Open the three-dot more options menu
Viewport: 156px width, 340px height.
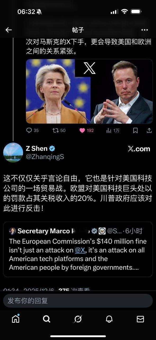coord(144,30)
